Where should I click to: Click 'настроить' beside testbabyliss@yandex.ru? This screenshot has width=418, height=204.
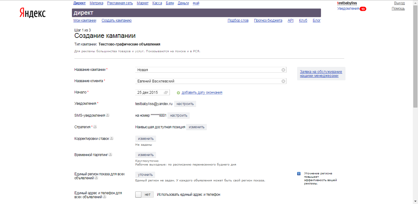click(185, 104)
